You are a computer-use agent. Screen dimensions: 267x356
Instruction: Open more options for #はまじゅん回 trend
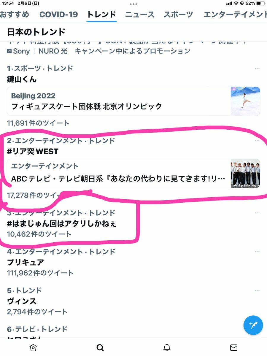(x=257, y=213)
